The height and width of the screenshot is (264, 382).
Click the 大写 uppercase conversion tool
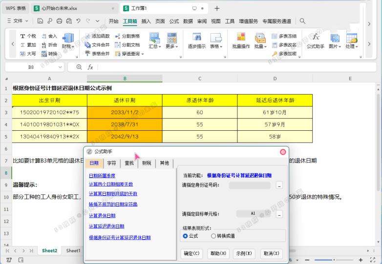(x=28, y=54)
